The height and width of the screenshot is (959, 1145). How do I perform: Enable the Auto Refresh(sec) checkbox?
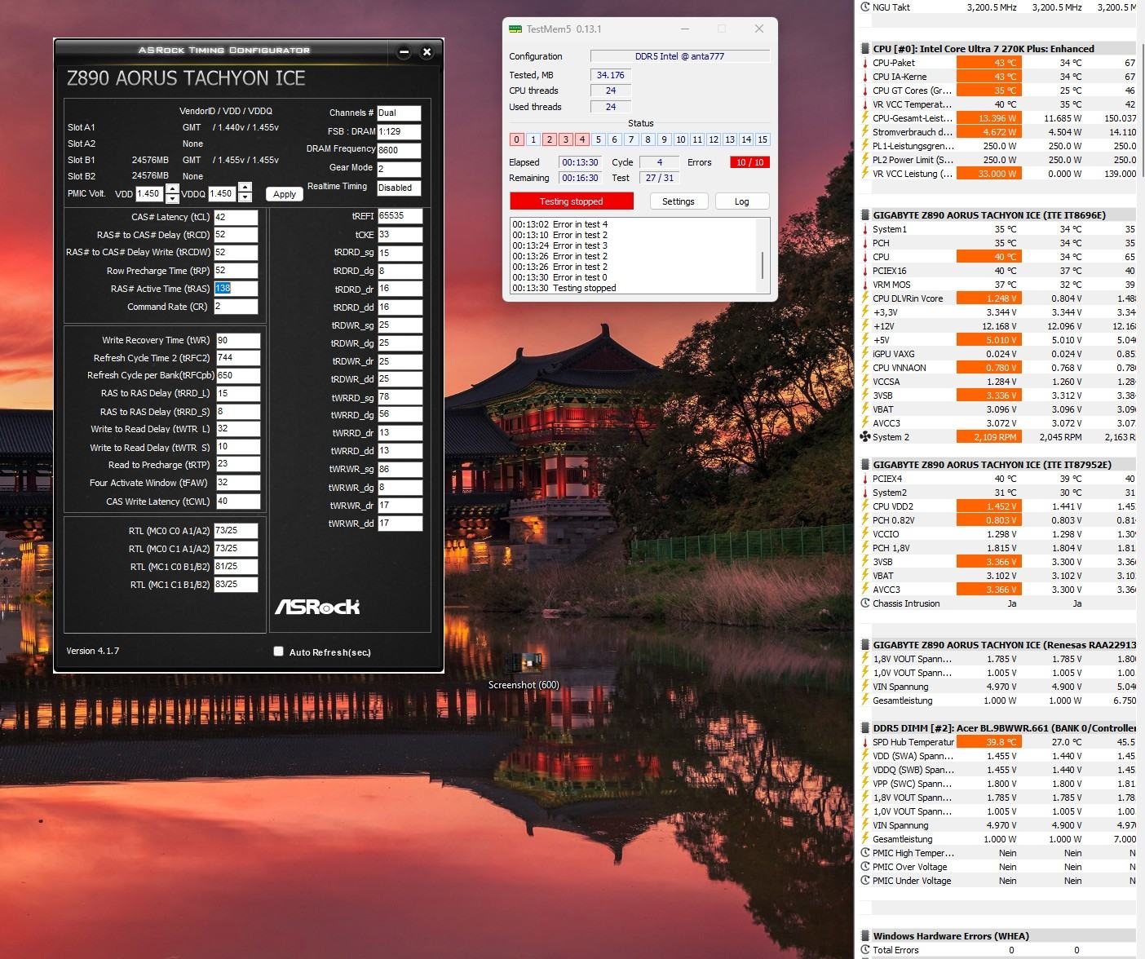[x=279, y=652]
